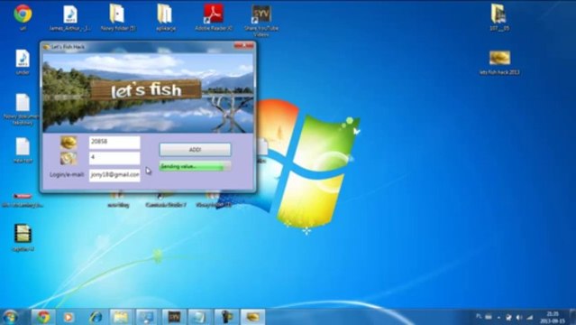This screenshot has width=576, height=325.
Task: Open the SYV app in taskbar
Action: pos(174,317)
